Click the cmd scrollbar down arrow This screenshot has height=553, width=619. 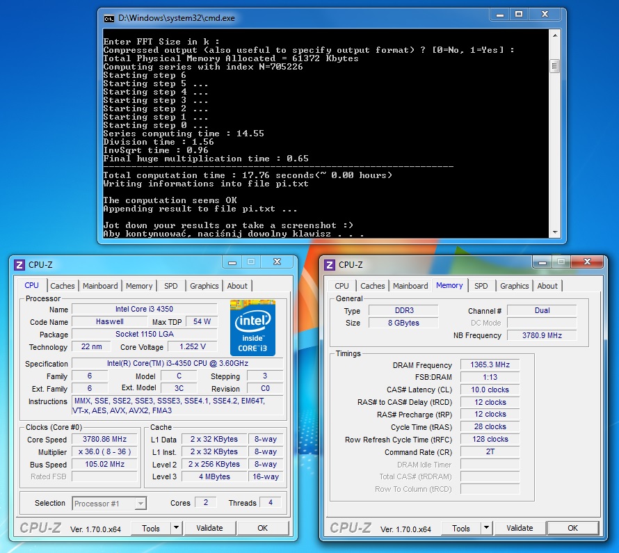click(x=554, y=232)
